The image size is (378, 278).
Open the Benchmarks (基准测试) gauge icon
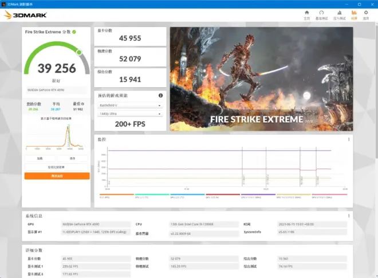click(x=322, y=14)
